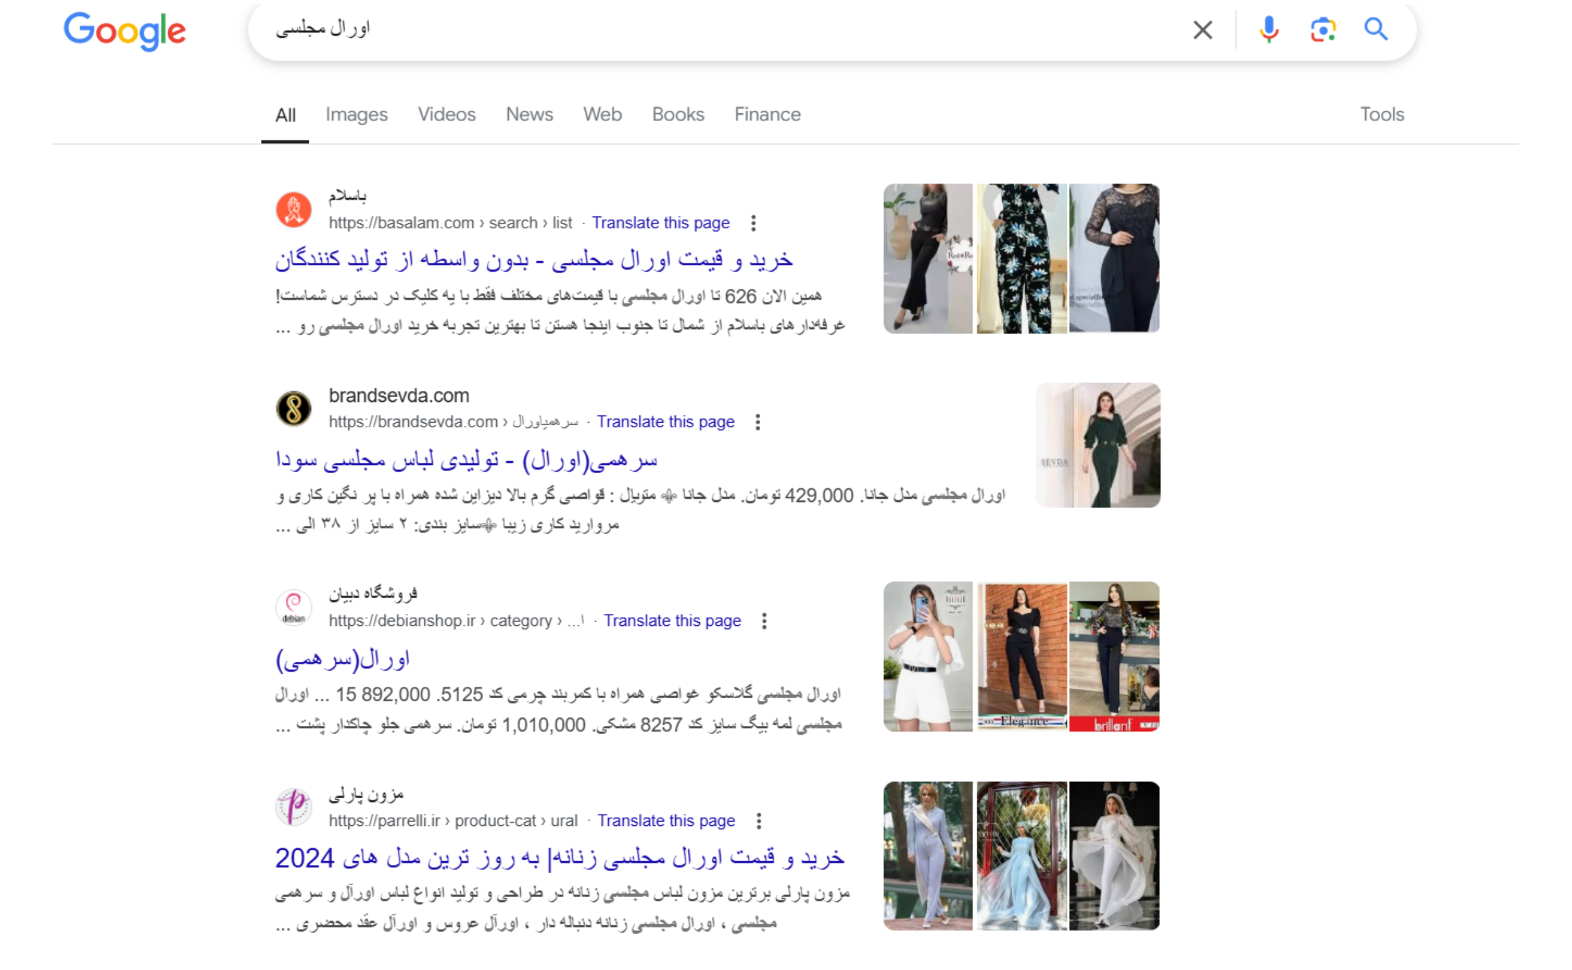Open three-dot menu for parrelli.ir result
The width and height of the screenshot is (1572, 970).
(758, 821)
